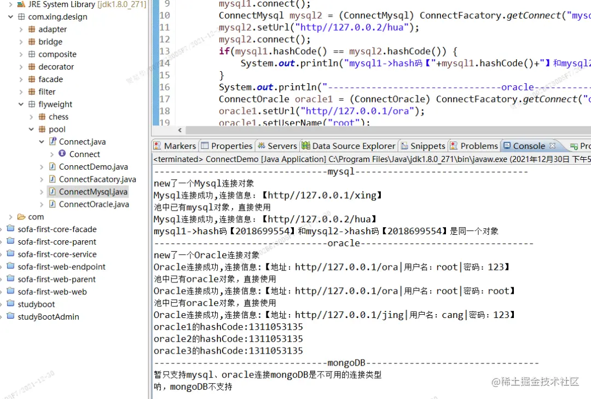
Task: Click the ConnectOracle.java file icon
Action: (53, 204)
